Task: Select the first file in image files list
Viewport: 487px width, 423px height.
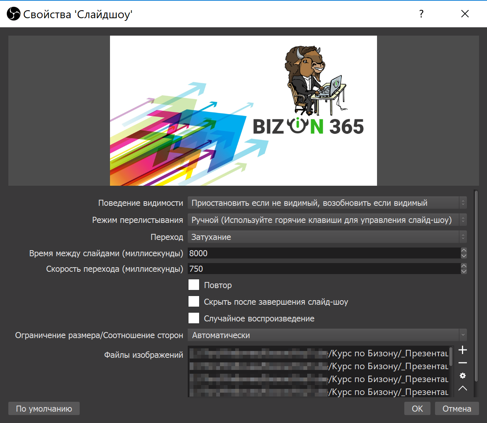Action: click(x=319, y=354)
